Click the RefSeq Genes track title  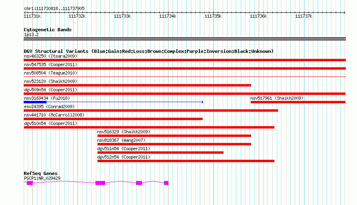point(41,173)
